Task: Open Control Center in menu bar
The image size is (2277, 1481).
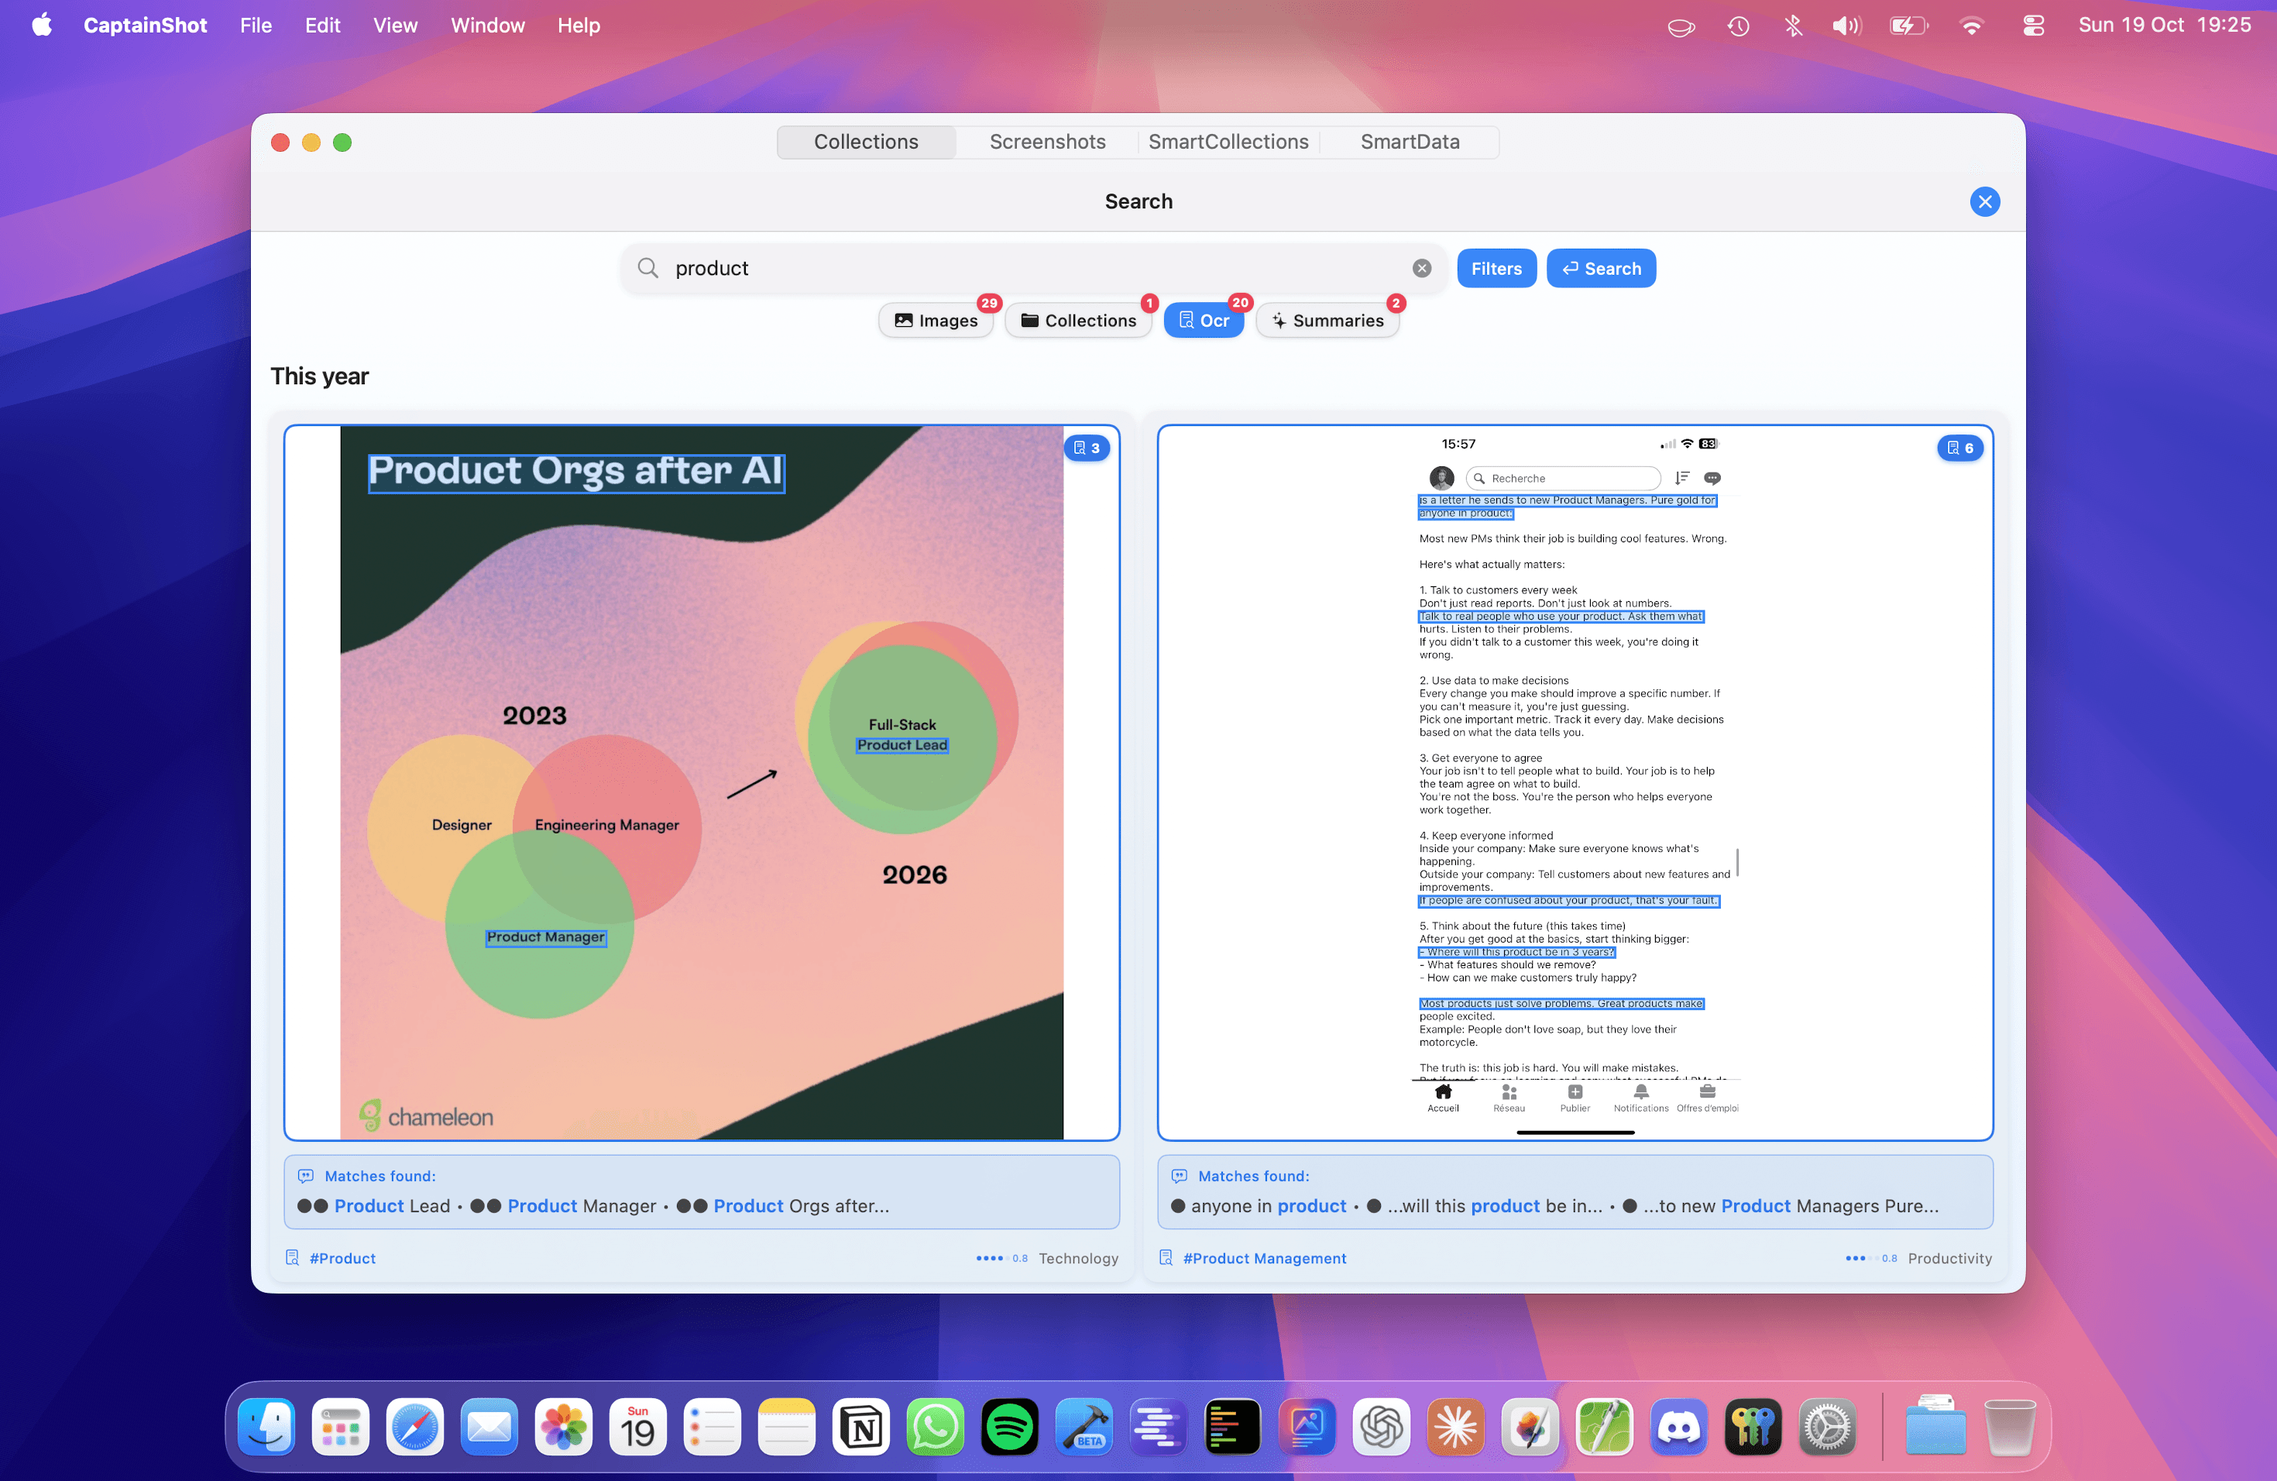Action: pos(2033,26)
